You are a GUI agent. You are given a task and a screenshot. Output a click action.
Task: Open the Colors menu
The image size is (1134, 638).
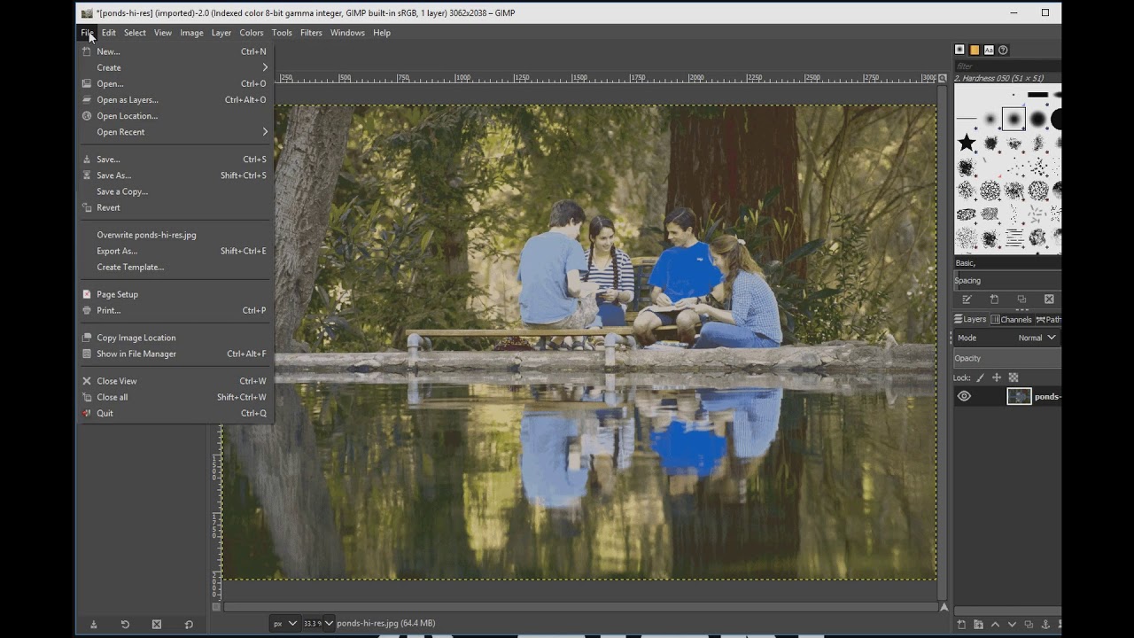tap(252, 33)
